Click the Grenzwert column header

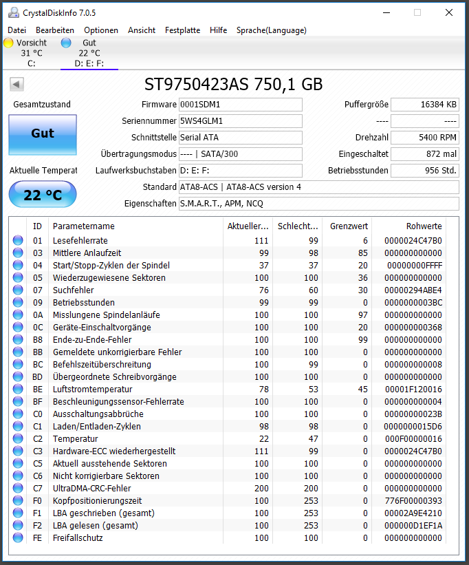pyautogui.click(x=347, y=226)
